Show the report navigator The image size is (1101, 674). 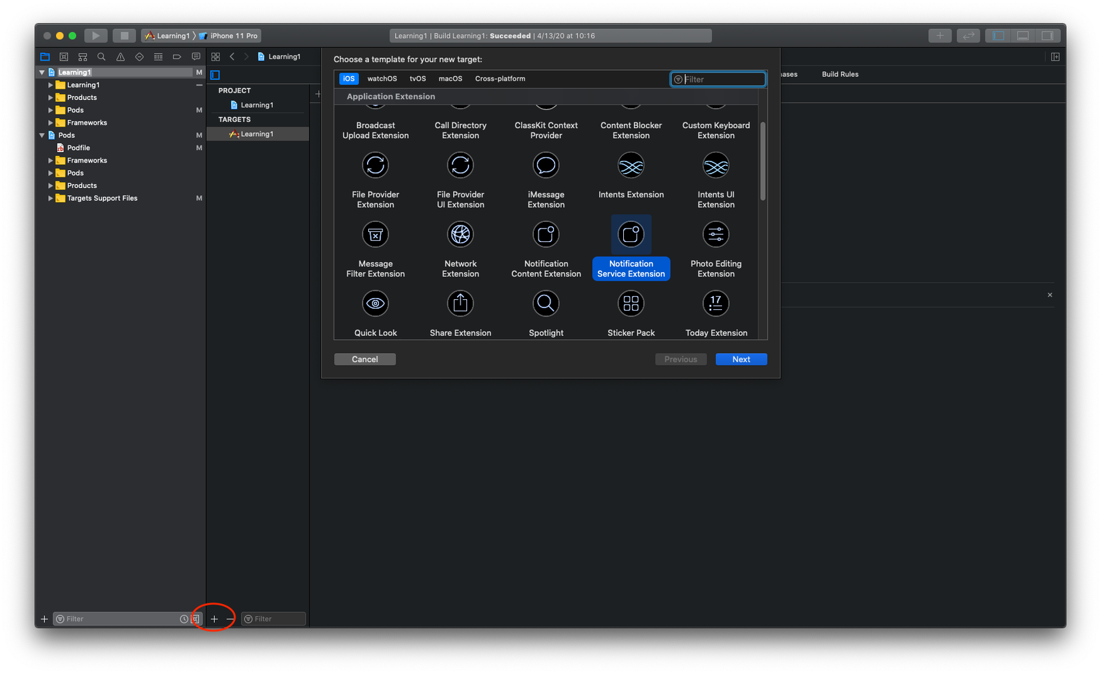coord(196,57)
